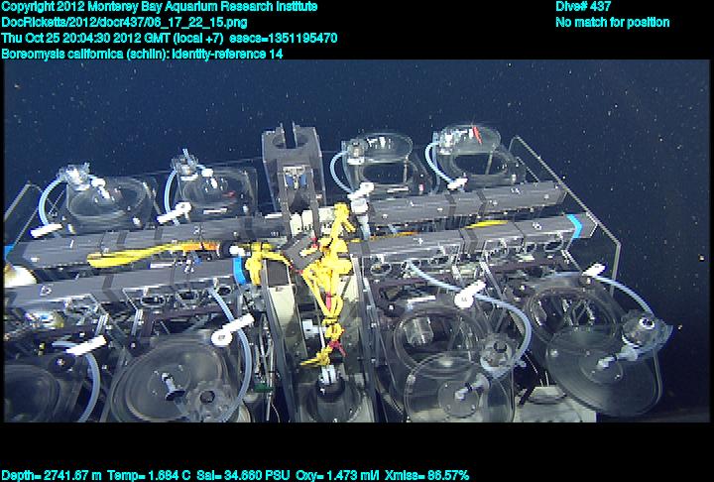Click the Boreomysis californica identity-reference 14 annotation
Image resolution: width=714 pixels, height=482 pixels.
click(142, 54)
